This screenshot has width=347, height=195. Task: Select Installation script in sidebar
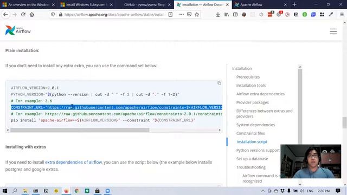pos(252,142)
